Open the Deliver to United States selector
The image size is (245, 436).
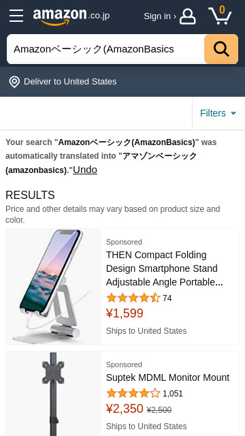(x=63, y=82)
